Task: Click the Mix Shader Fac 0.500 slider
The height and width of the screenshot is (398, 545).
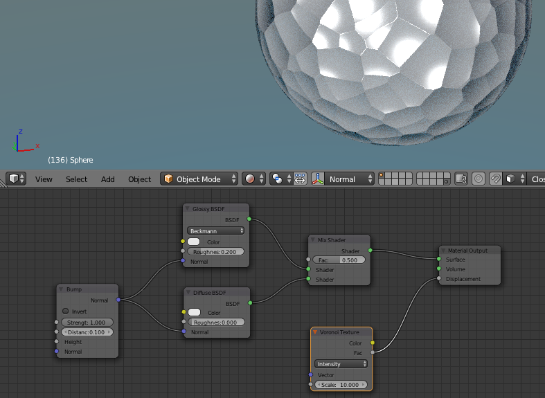Action: 339,260
